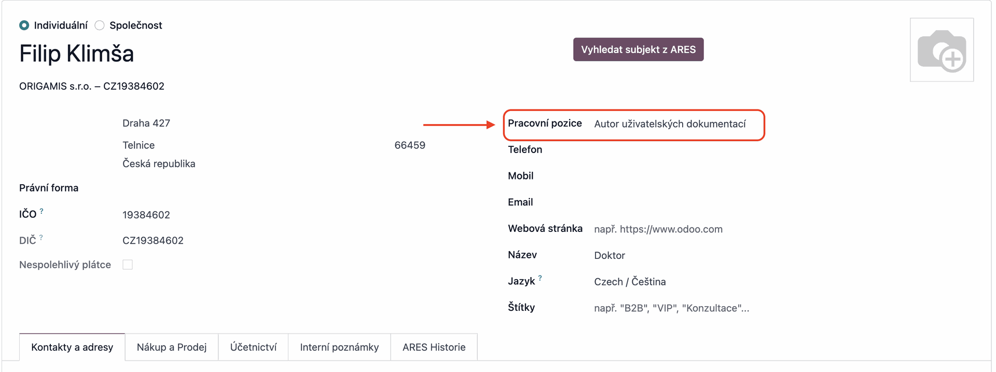Click the help question mark next to Jazyk
996x372 pixels.
540,278
